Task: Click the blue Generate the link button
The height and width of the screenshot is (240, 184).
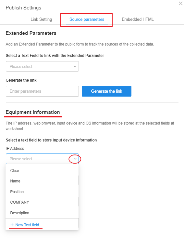Action: click(x=106, y=91)
